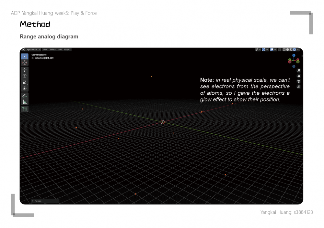The width and height of the screenshot is (324, 228).
Task: Click the Move view hand icon
Action: (x=299, y=76)
